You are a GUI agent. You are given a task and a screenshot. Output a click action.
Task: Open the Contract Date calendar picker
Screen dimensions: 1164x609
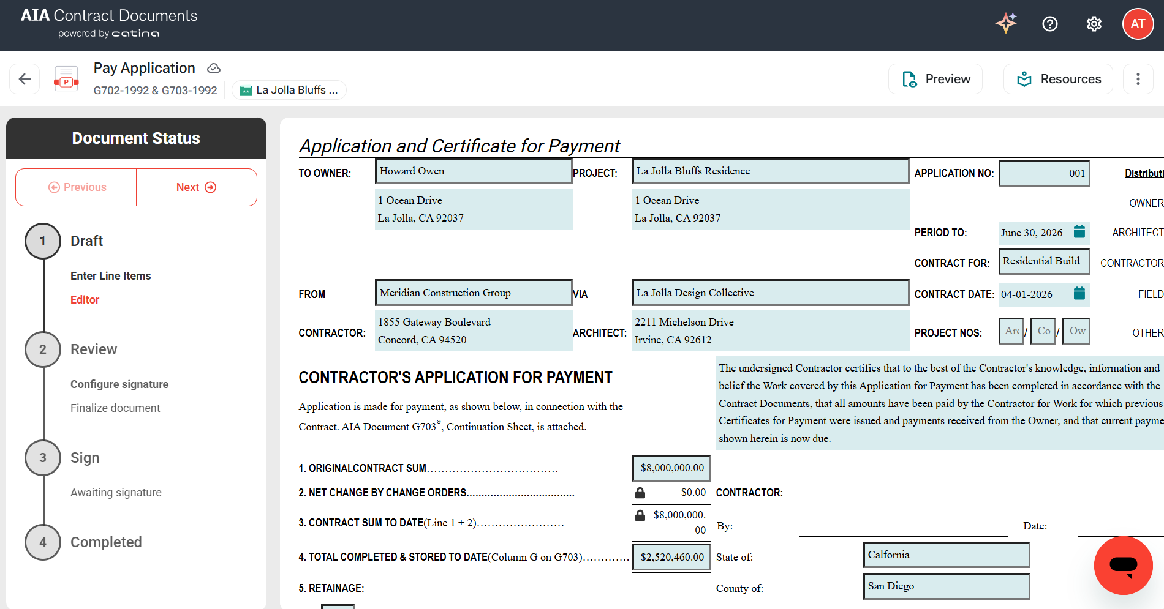tap(1079, 293)
